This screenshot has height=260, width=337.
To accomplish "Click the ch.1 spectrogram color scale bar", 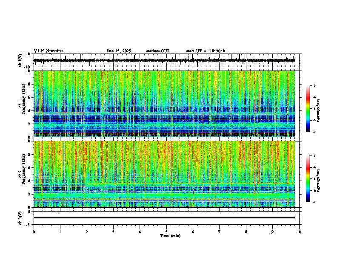I will (x=308, y=109).
